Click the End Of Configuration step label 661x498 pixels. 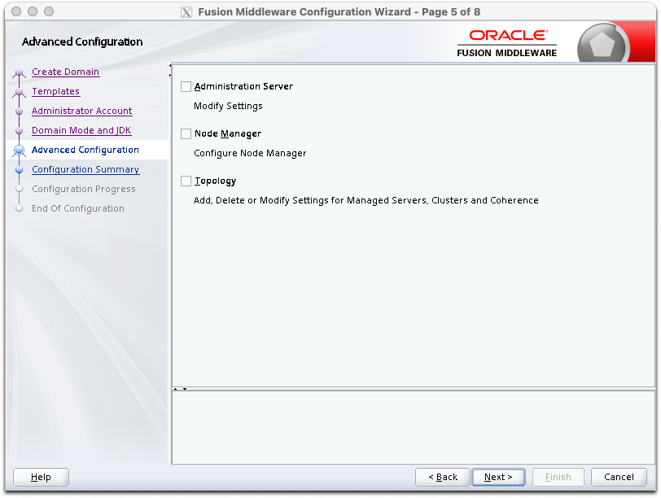(78, 208)
